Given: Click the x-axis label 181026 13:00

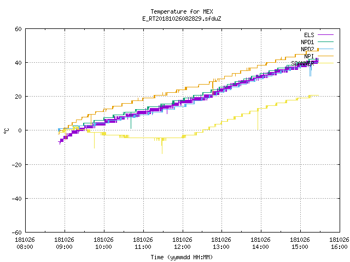Looking at the screenshot, I should click(x=221, y=243).
